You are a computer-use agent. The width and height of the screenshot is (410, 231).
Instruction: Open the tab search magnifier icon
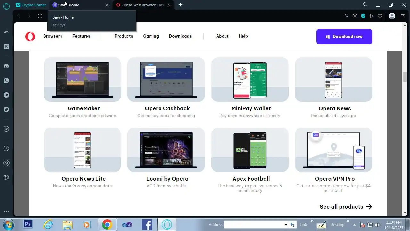tap(365, 5)
